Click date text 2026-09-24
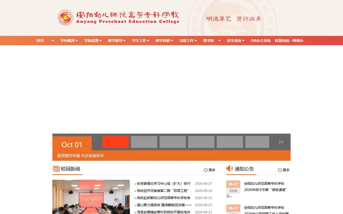Image resolution: width=343 pixels, height=214 pixels. tap(203, 190)
